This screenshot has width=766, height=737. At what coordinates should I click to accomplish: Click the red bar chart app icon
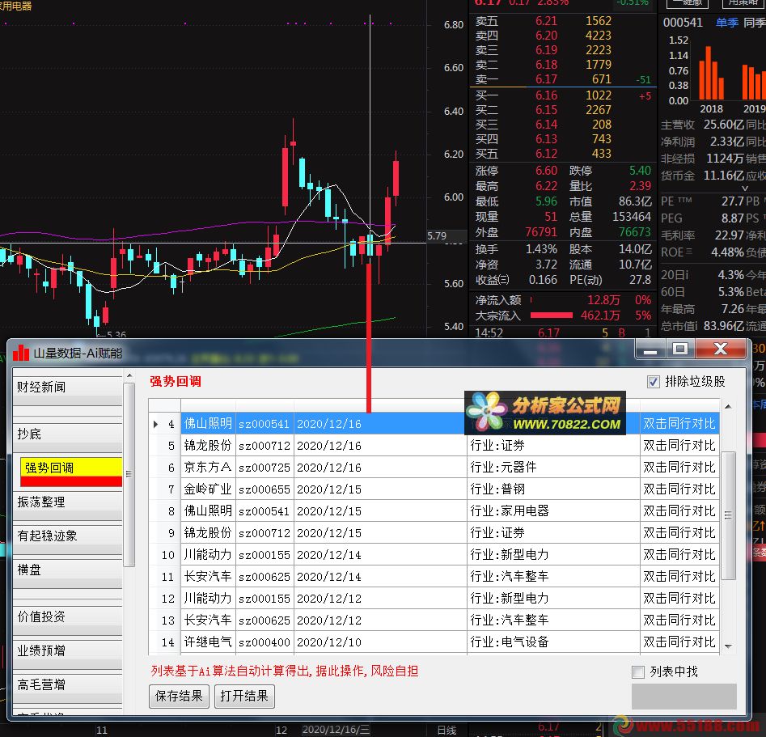(x=20, y=353)
